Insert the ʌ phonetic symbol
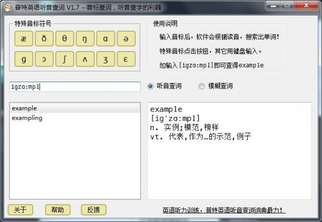 point(85,59)
